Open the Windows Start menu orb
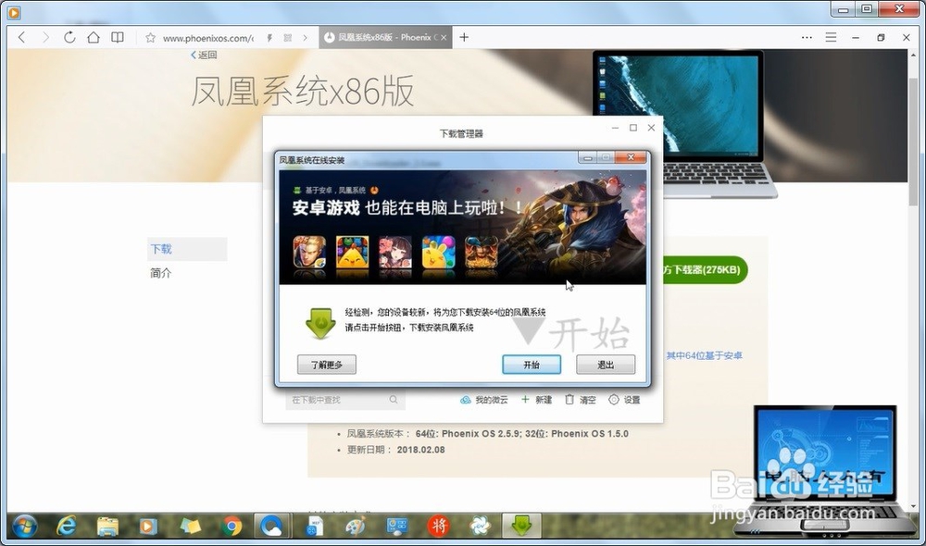Viewport: 926px width, 546px height. click(x=24, y=526)
